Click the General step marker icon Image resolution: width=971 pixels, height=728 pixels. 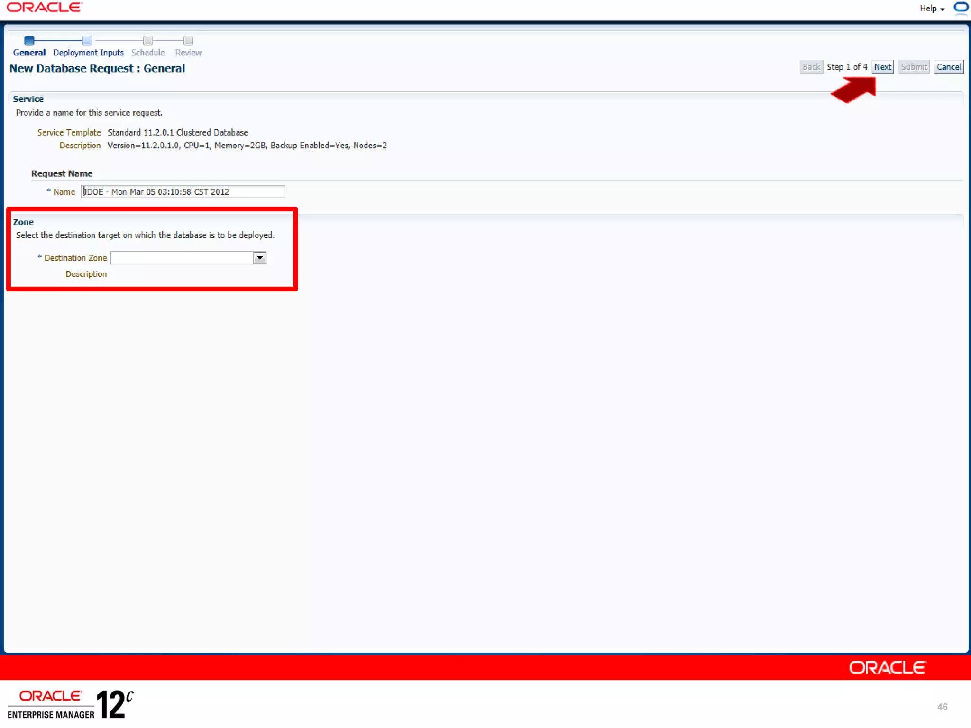coord(29,41)
